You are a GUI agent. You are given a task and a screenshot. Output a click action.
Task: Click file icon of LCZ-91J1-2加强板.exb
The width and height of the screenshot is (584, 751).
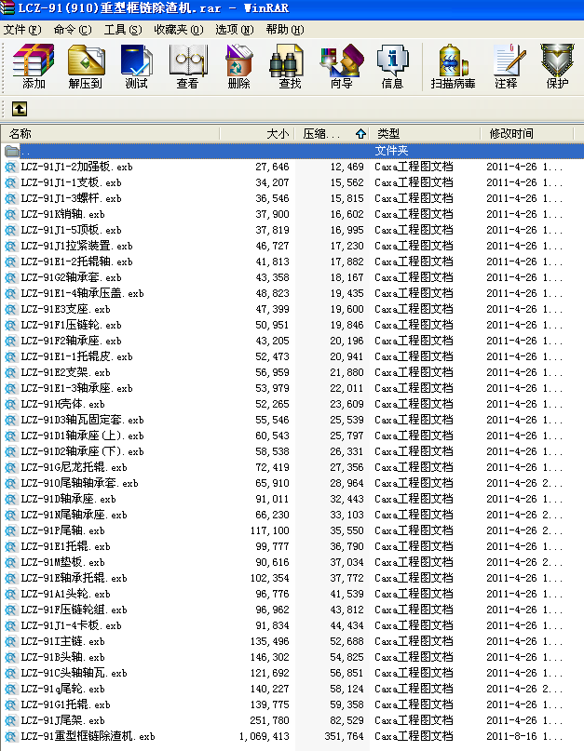(10, 168)
